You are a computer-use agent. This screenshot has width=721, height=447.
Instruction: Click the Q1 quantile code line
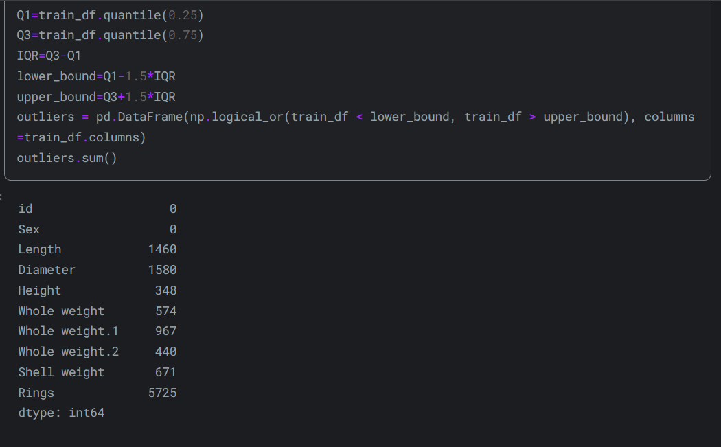click(x=110, y=14)
